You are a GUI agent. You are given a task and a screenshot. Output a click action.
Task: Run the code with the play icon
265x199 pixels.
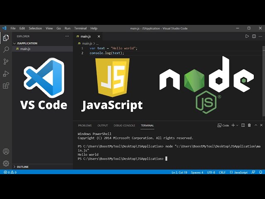click(x=247, y=36)
